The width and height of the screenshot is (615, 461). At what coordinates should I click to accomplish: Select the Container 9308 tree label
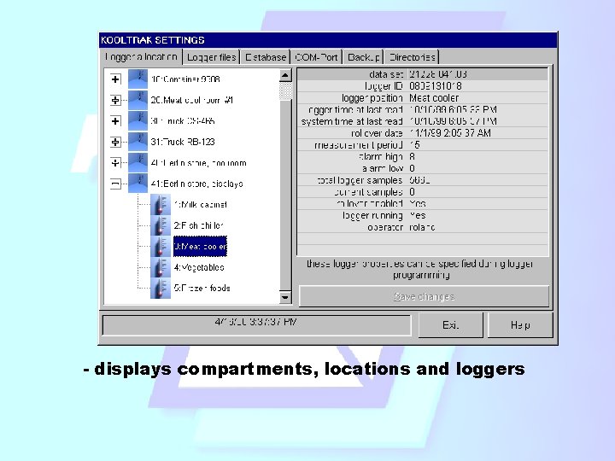point(185,79)
